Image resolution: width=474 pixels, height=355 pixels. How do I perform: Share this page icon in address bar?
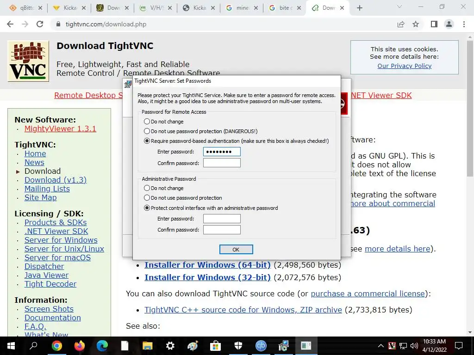(x=401, y=24)
